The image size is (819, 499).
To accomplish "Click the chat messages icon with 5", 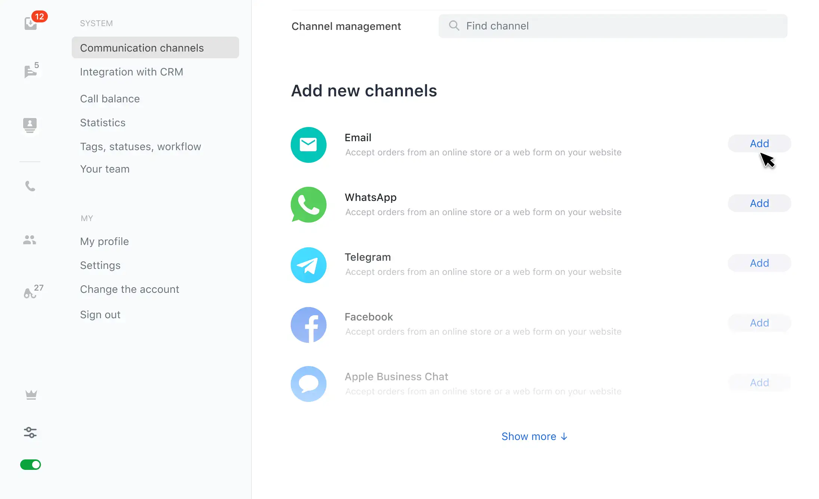I will coord(30,71).
